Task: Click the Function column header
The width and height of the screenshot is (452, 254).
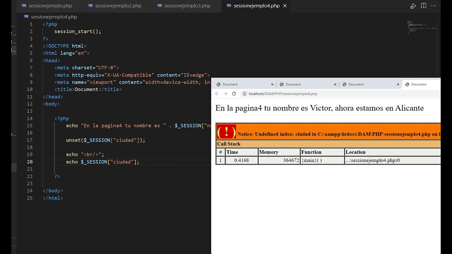Action: pyautogui.click(x=322, y=152)
